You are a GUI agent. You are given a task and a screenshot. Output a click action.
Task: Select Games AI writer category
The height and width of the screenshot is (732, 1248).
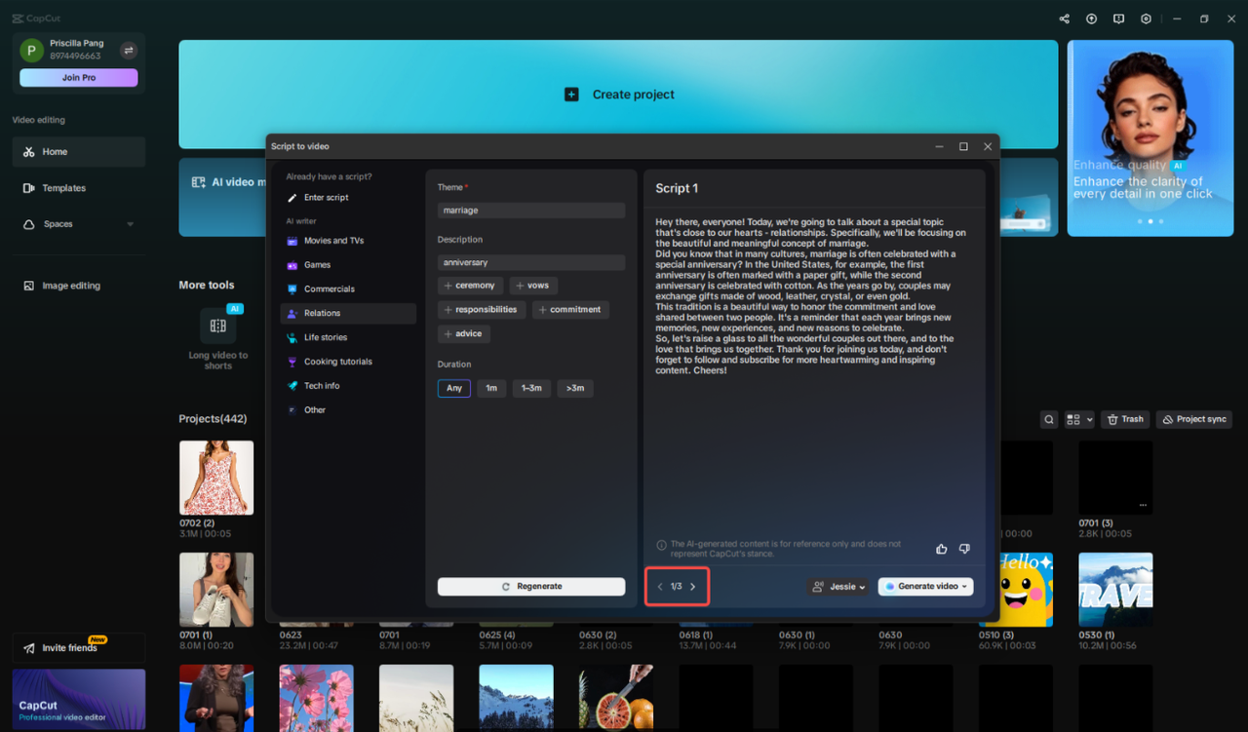coord(348,265)
